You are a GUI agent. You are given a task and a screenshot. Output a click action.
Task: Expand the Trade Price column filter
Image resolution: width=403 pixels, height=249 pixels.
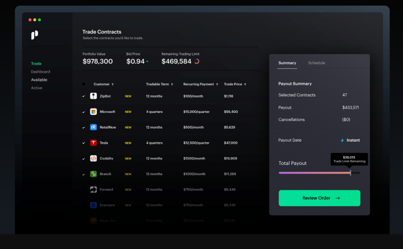(245, 85)
